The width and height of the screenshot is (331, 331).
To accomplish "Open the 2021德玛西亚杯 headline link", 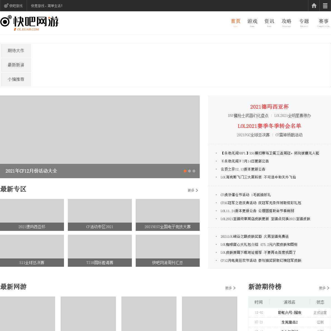I will tap(269, 107).
